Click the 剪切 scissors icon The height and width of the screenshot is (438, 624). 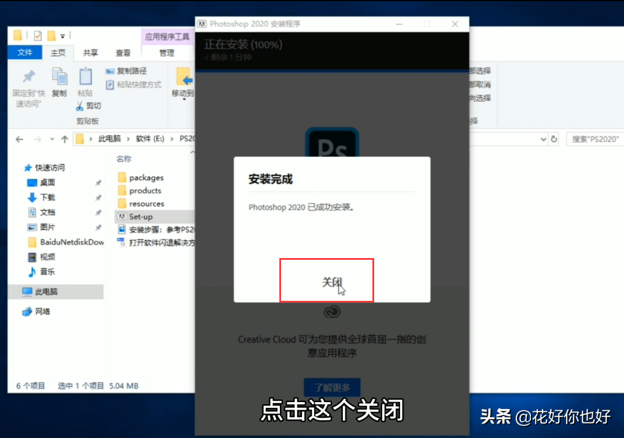(80, 106)
